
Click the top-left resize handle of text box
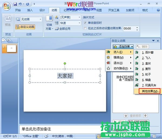pos(30,69)
